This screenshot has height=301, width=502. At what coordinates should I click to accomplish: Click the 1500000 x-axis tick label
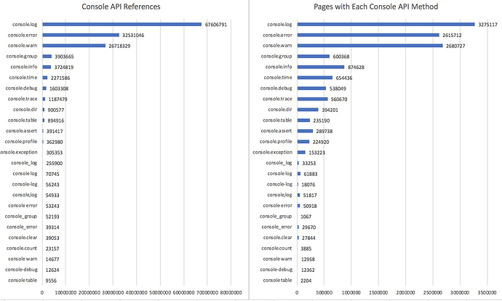pos(378,293)
